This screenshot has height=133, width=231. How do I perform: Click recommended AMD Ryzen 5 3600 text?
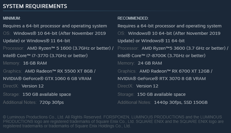pos(185,48)
